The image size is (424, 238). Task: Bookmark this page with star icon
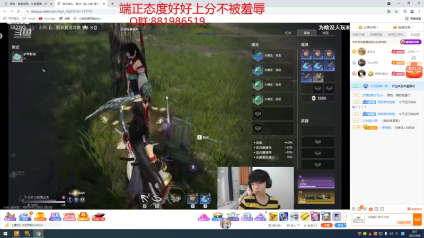(396, 12)
